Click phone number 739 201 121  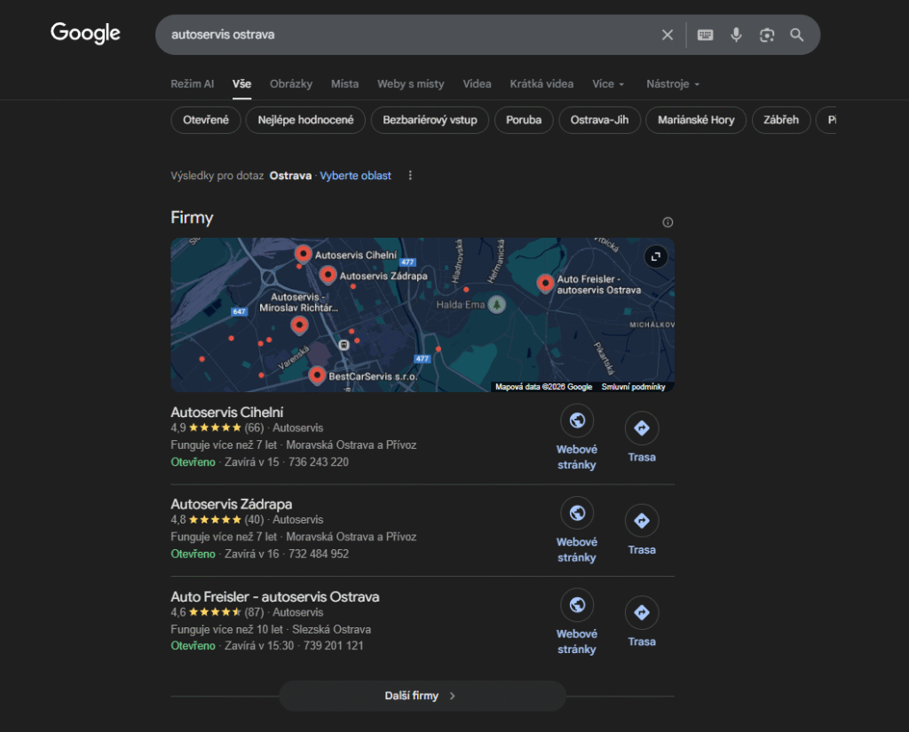click(334, 646)
